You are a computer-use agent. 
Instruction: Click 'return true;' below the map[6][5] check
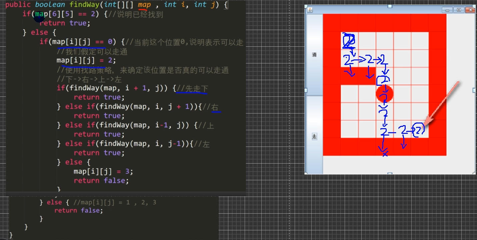click(65, 23)
